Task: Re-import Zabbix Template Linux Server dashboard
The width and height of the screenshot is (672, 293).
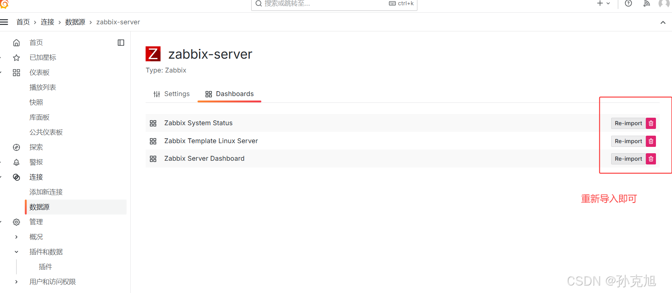Action: tap(628, 141)
